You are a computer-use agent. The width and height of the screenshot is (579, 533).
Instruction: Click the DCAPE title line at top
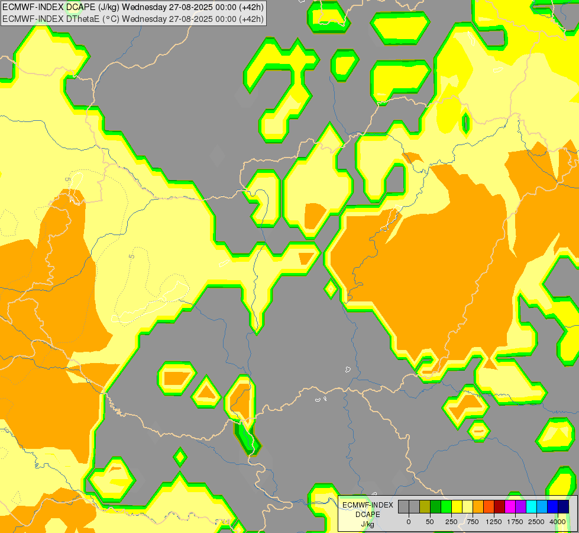pos(133,7)
